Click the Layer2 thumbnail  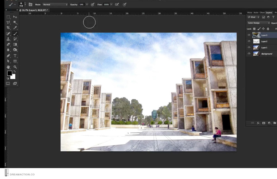pos(256,41)
